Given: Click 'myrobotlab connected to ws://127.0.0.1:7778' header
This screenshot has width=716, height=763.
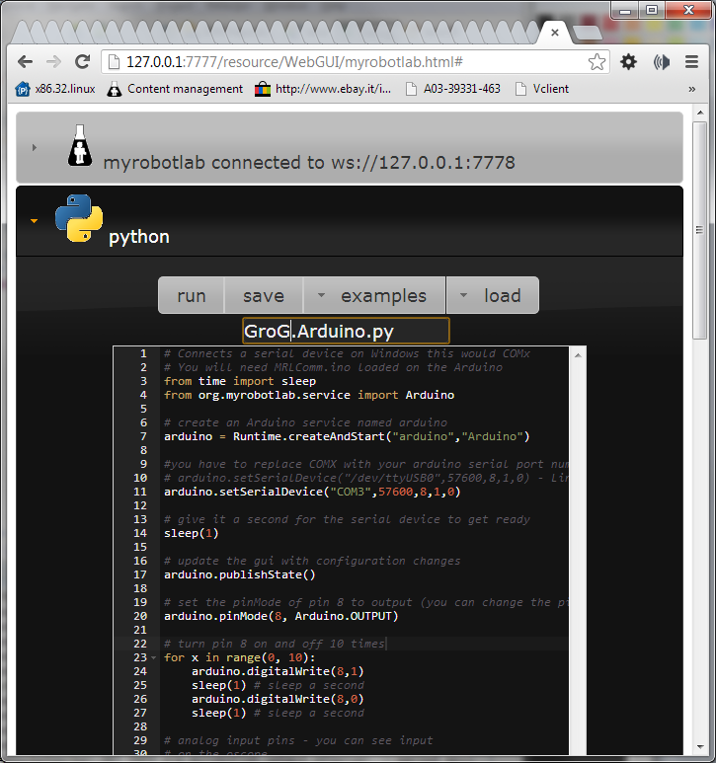Looking at the screenshot, I should (x=309, y=163).
